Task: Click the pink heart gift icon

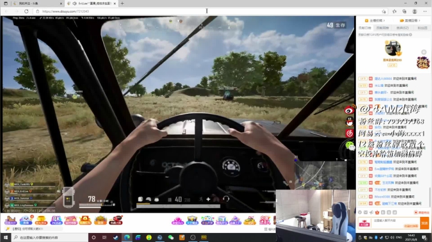Action: [x=178, y=220]
